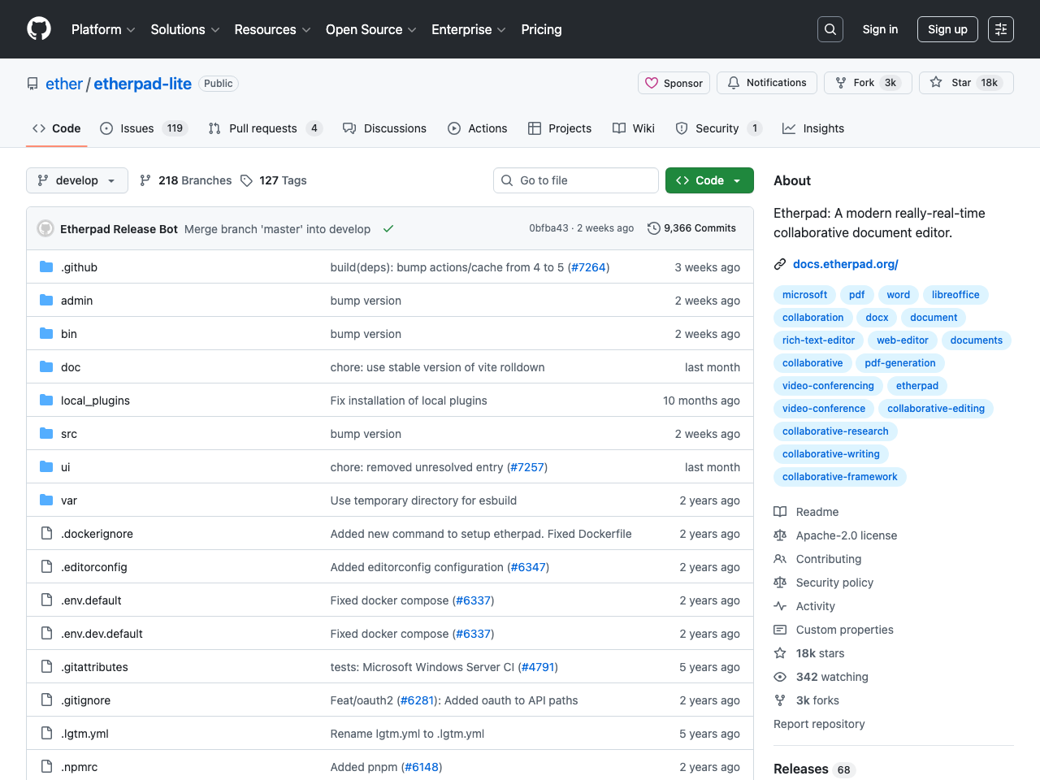The image size is (1040, 780).
Task: Click the search magnifier icon in header
Action: coord(830,29)
